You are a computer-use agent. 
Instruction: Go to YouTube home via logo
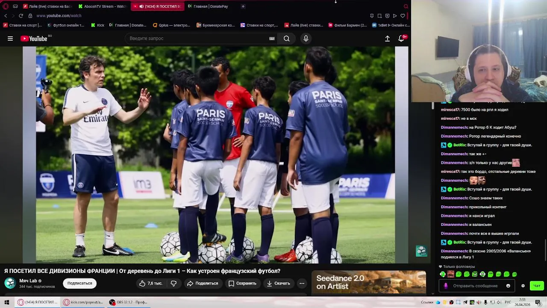34,38
